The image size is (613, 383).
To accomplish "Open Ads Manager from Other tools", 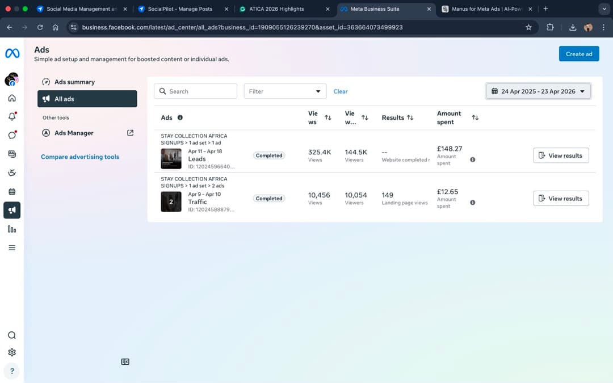I will tap(87, 133).
